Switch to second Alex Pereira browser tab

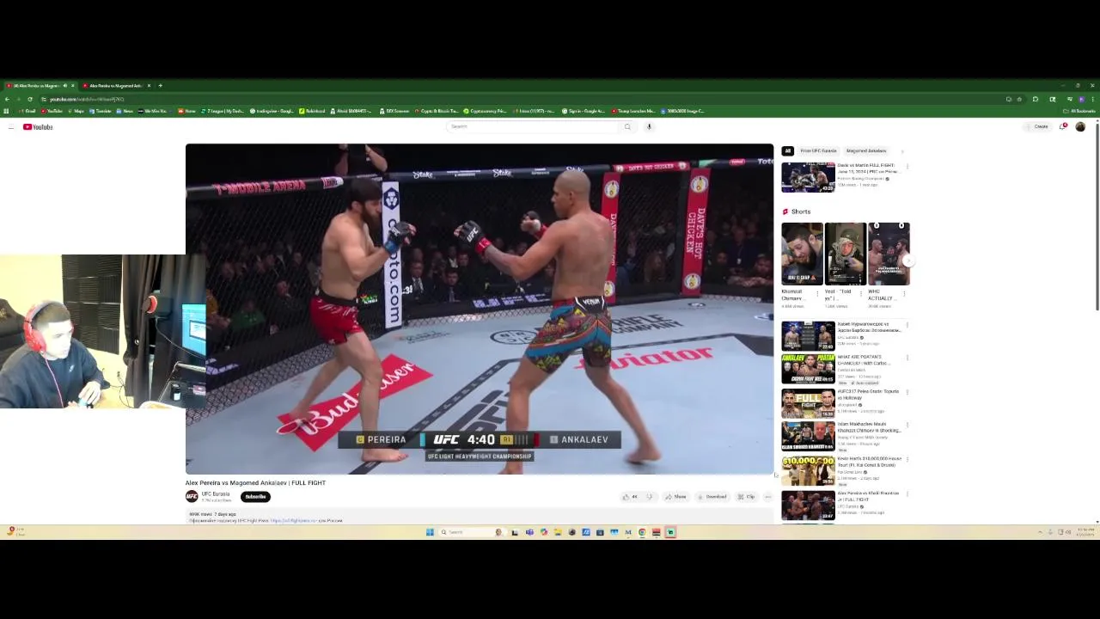pos(115,86)
